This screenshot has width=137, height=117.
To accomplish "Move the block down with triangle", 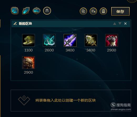I will point(120,24).
